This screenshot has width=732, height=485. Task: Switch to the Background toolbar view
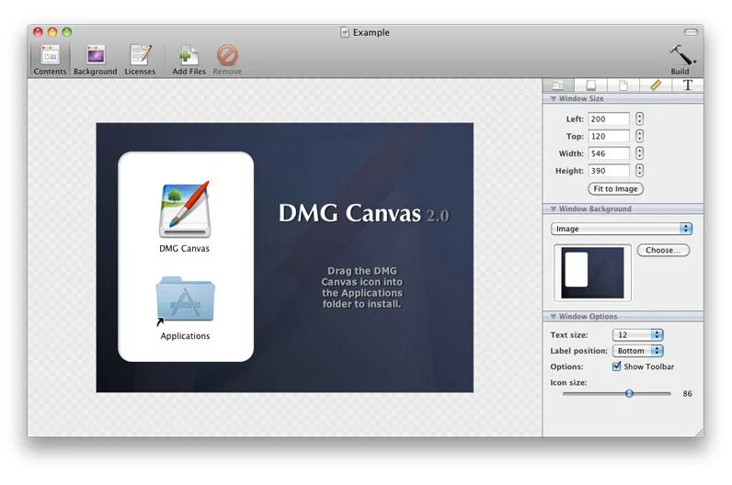coord(96,59)
